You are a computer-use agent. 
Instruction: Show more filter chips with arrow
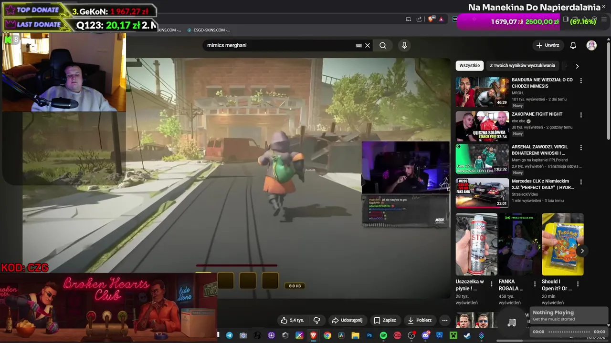(x=577, y=66)
